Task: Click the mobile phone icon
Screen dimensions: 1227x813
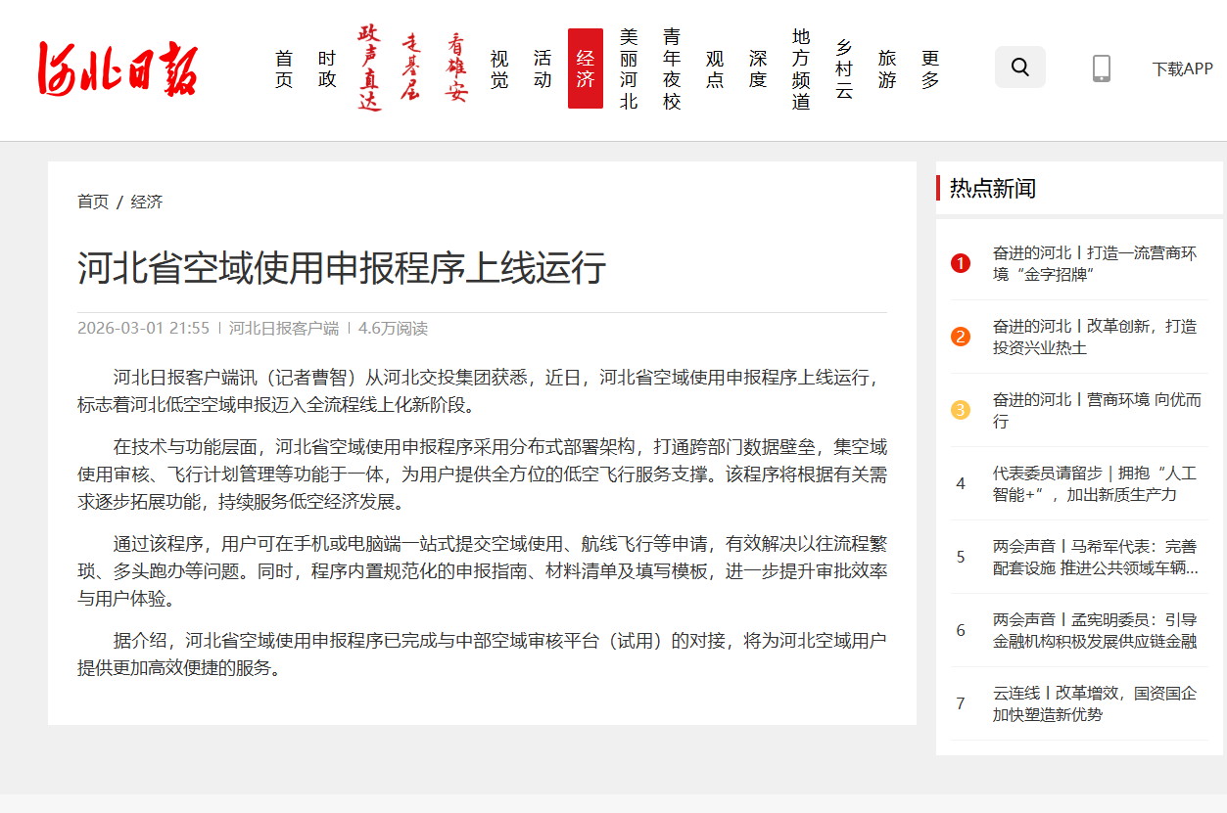Action: (x=1101, y=68)
